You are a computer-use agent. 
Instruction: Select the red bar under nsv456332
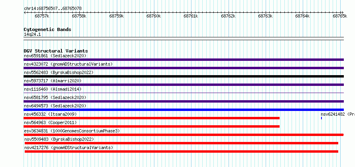coord(152,118)
